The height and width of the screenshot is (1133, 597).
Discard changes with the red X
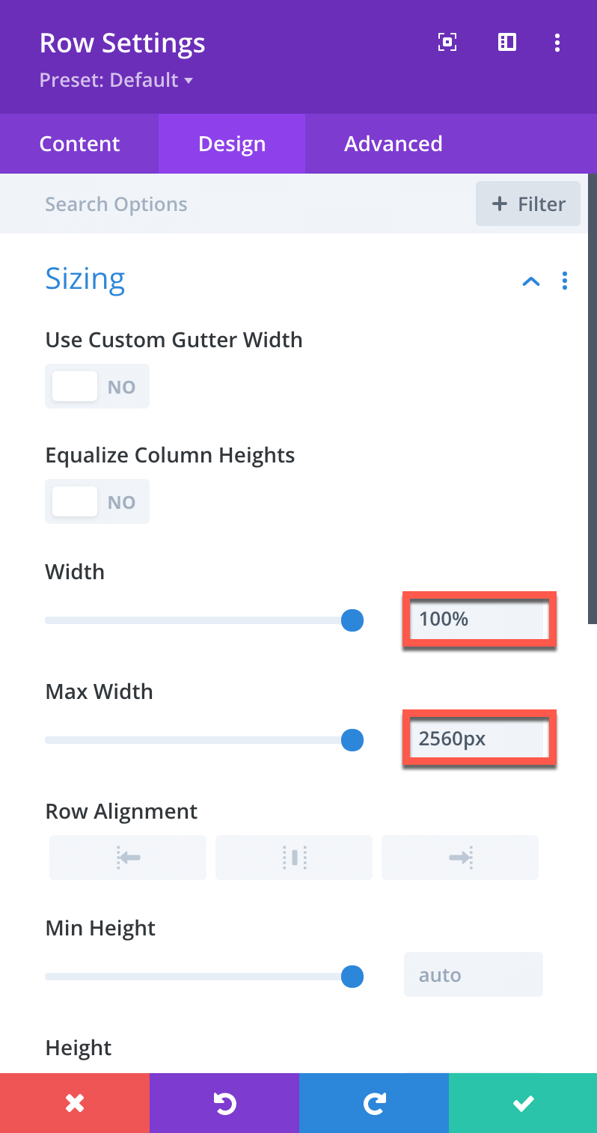tap(75, 1103)
